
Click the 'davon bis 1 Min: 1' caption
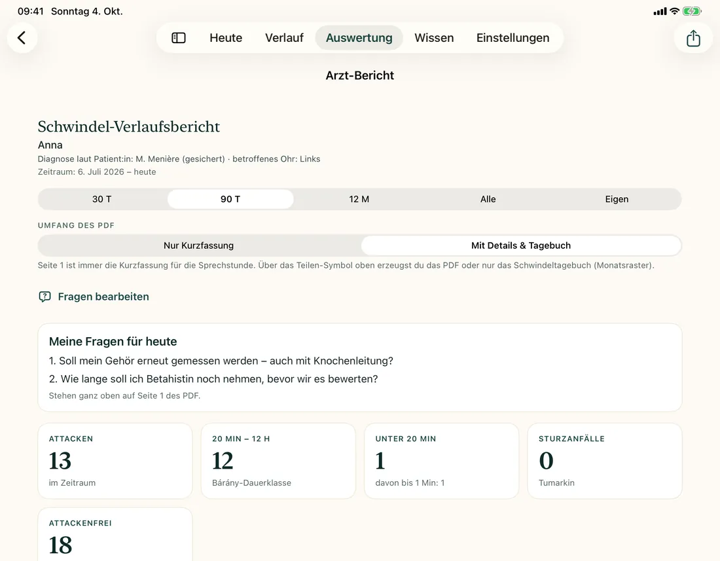410,483
